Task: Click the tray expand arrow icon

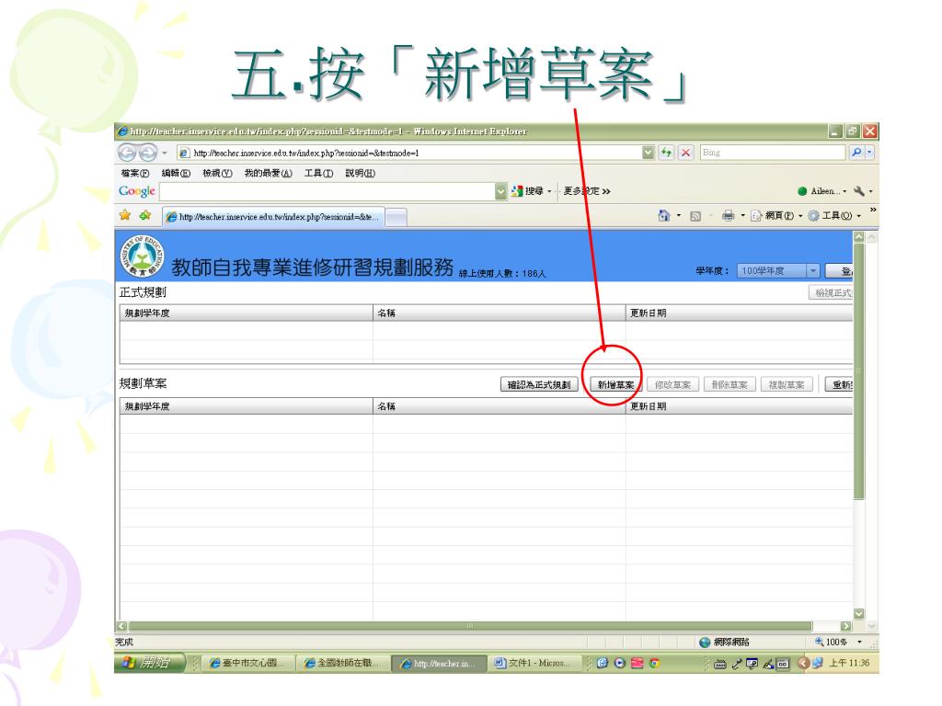Action: 803,664
